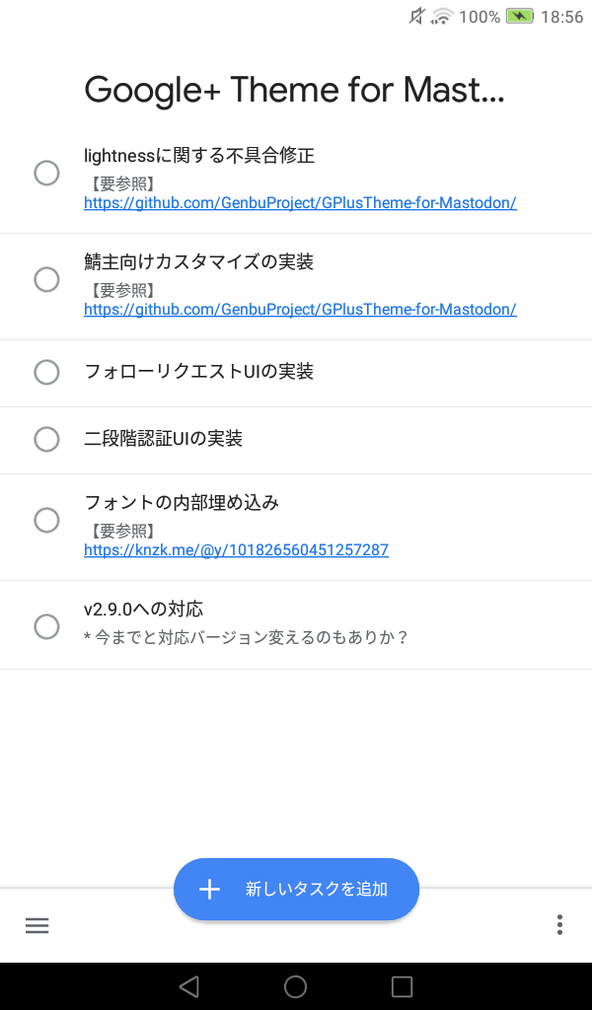Image resolution: width=592 pixels, height=1010 pixels.
Task: Check off the 二段階認証UIの実装 task
Action: coord(46,439)
